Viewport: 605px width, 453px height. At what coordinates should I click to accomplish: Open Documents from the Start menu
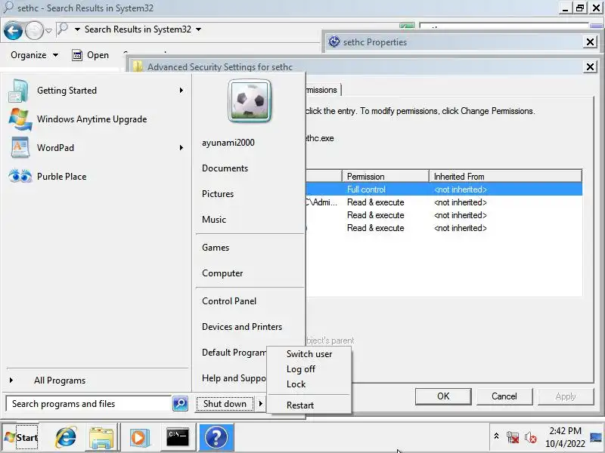click(225, 168)
